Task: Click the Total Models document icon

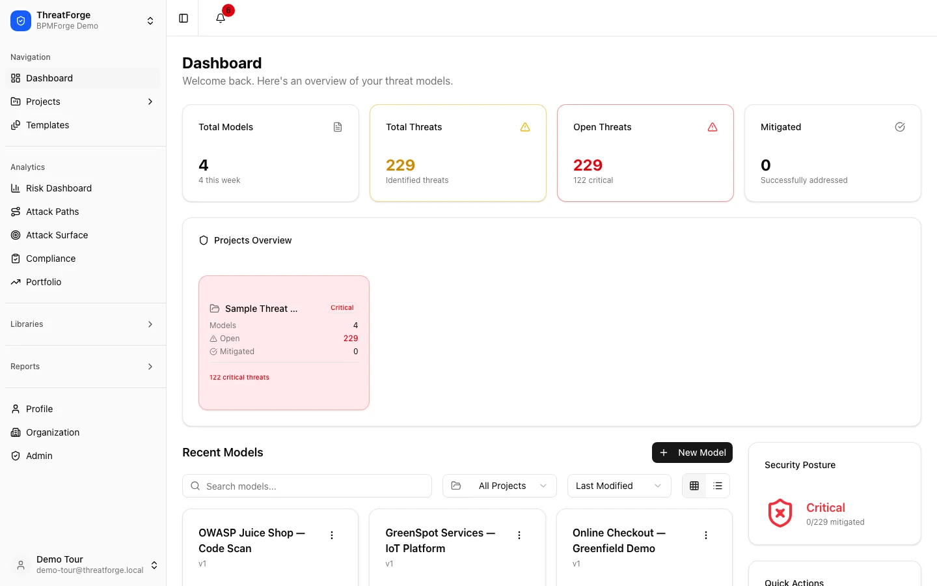Action: 338,127
